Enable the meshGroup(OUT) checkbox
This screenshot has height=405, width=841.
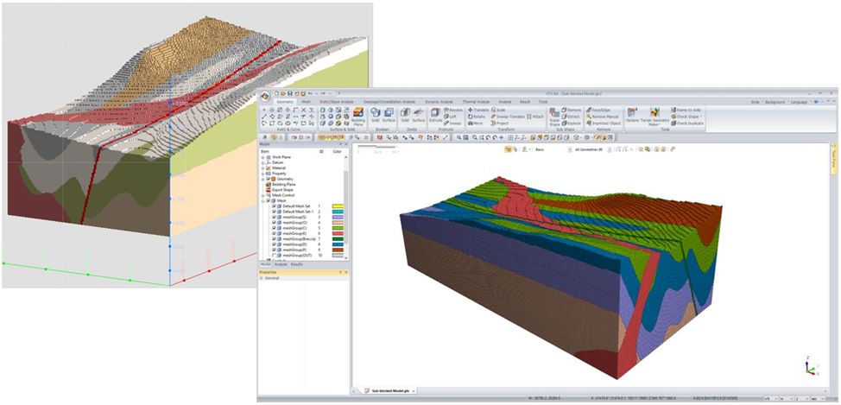click(x=274, y=256)
